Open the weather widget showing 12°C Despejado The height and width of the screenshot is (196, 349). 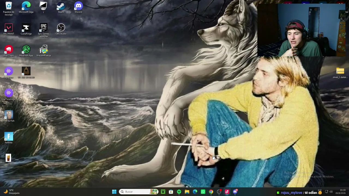[11, 192]
